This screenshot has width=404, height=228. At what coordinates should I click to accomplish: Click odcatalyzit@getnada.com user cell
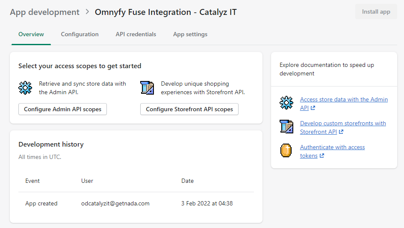point(115,203)
